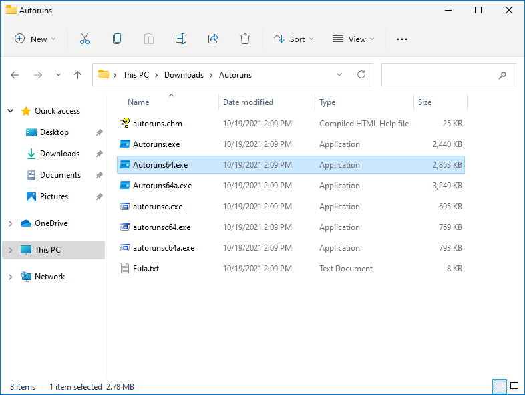Image resolution: width=525 pixels, height=395 pixels.
Task: Click the autorunsc64.exe console icon
Action: (124, 227)
